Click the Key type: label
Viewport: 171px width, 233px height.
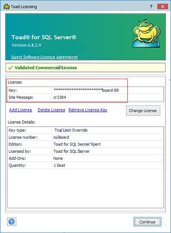[17, 130]
